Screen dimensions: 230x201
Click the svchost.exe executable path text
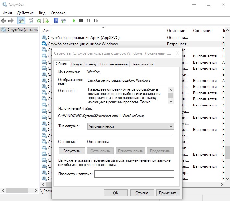click(101, 116)
